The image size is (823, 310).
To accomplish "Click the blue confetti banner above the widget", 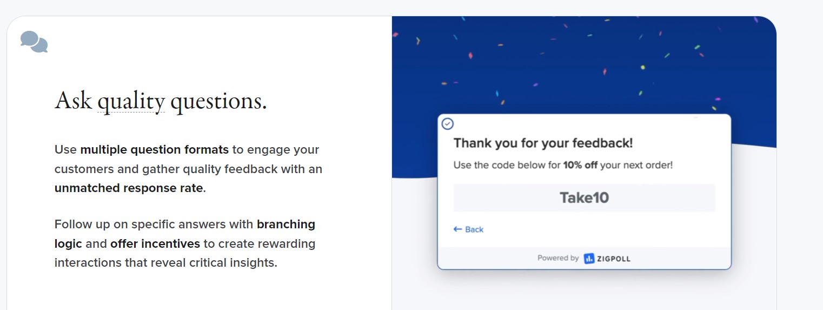I will tap(584, 65).
